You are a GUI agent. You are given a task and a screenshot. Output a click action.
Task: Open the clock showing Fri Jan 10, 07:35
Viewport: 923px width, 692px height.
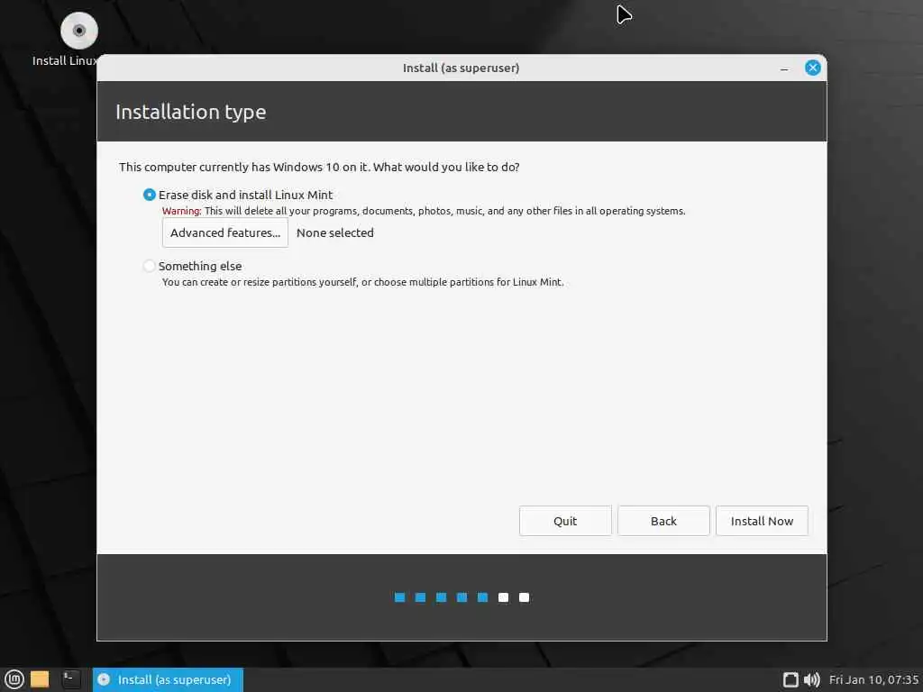click(x=873, y=679)
